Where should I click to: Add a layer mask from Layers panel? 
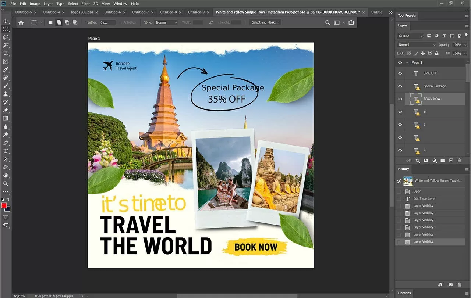coord(426,161)
